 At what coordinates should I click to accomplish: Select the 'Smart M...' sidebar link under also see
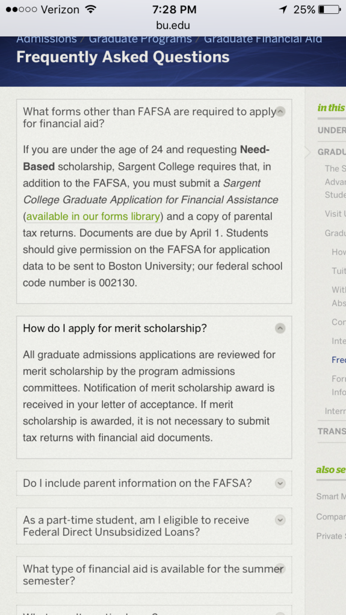pos(331,496)
